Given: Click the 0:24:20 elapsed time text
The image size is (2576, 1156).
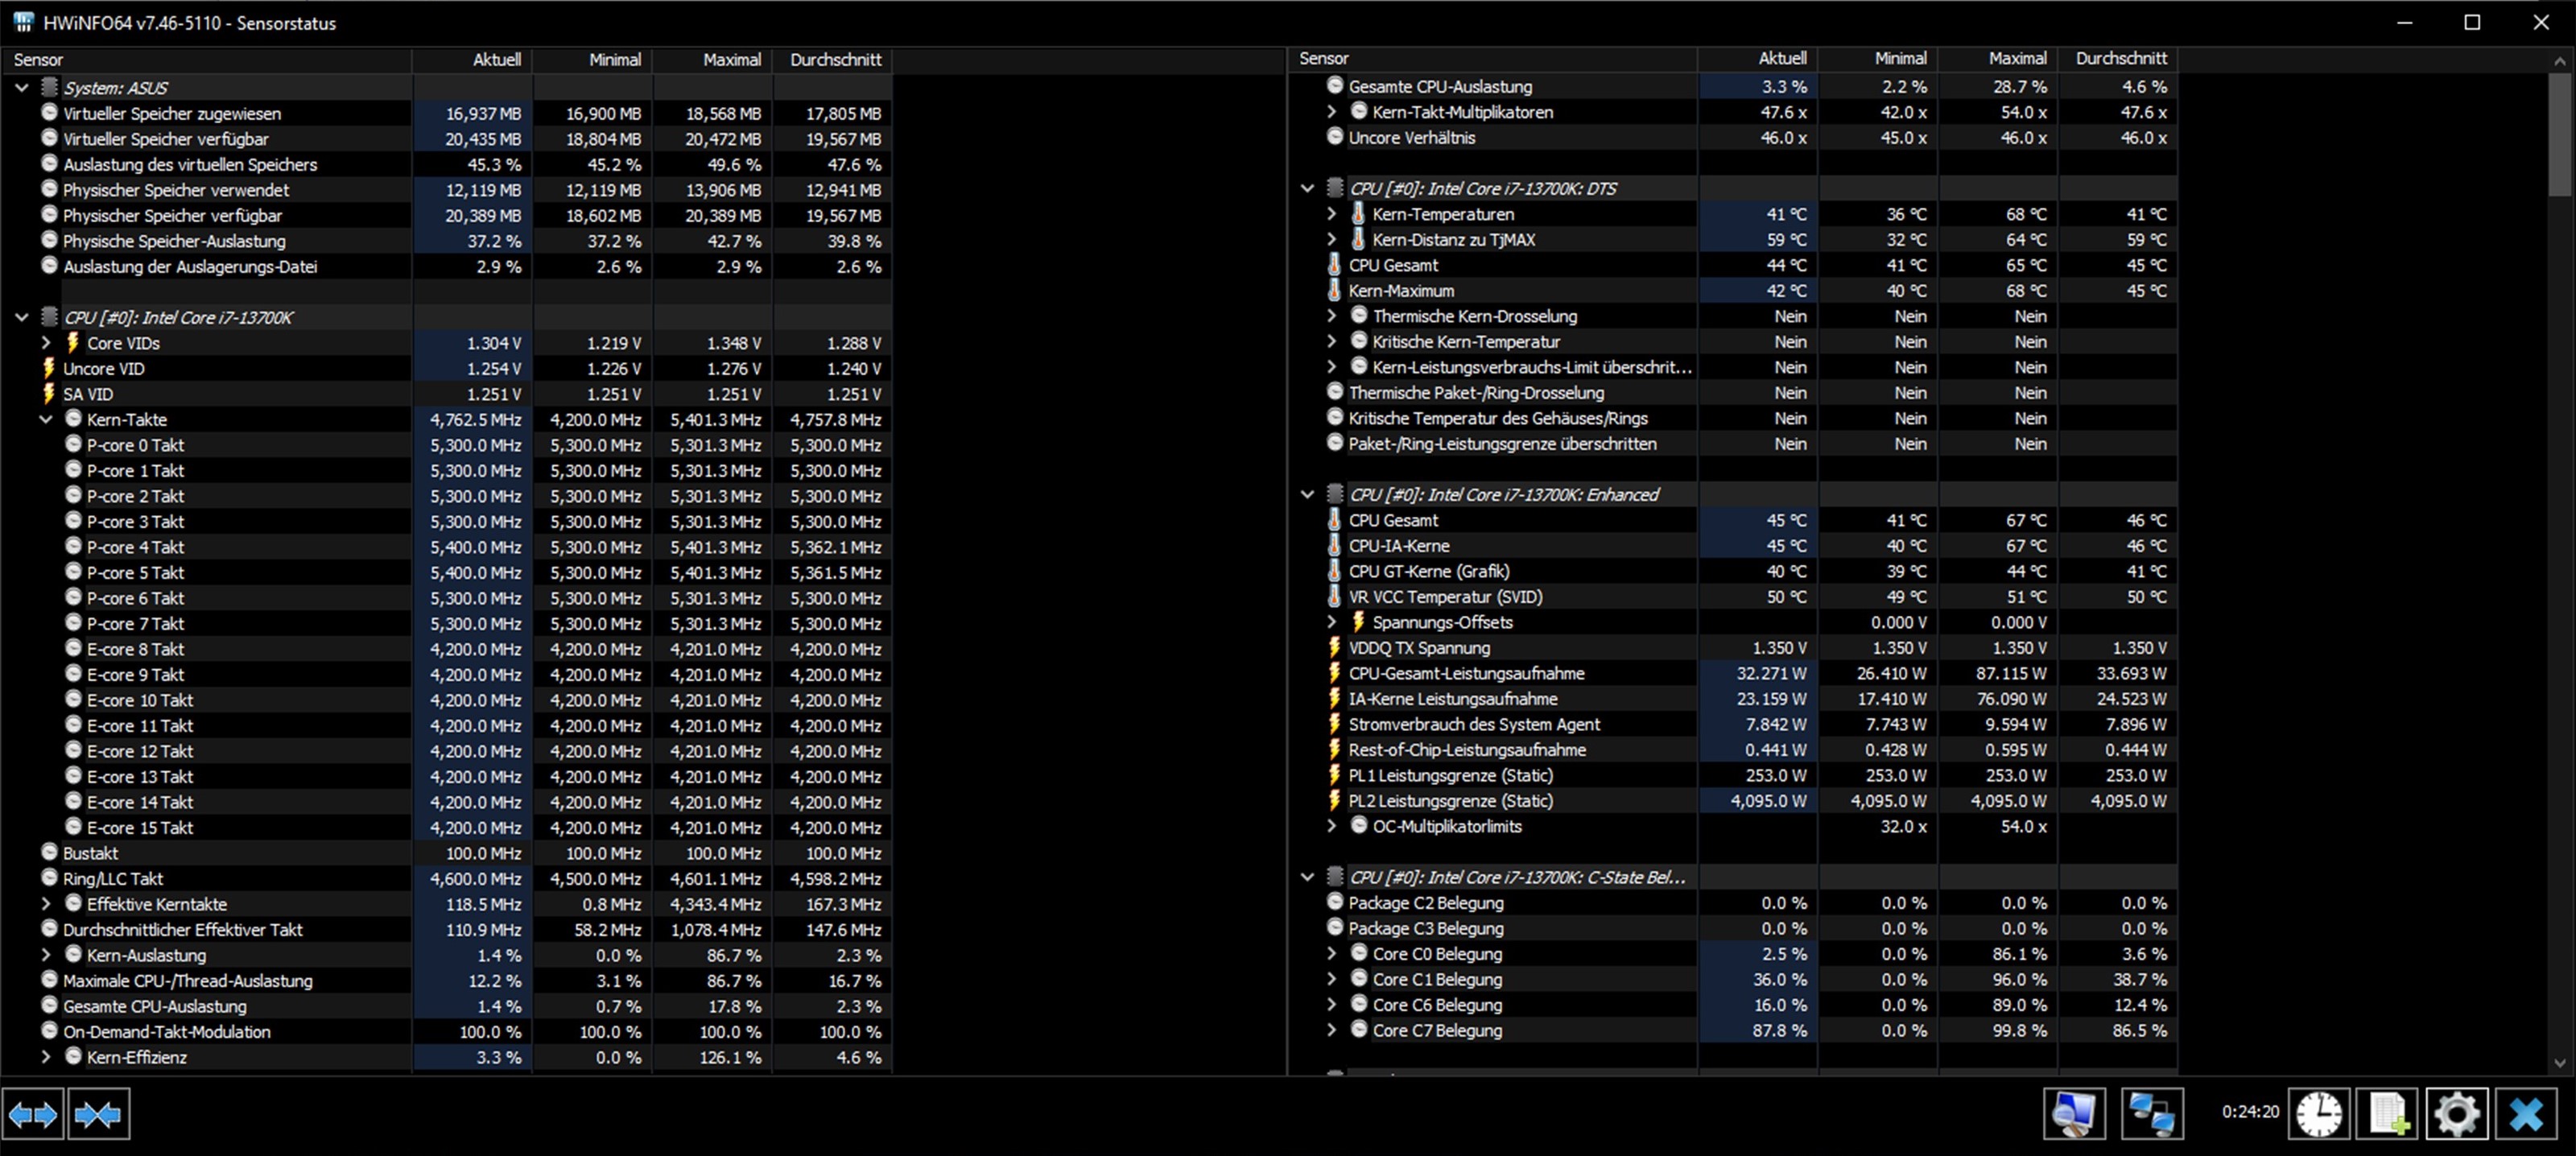Looking at the screenshot, I should 2250,1111.
